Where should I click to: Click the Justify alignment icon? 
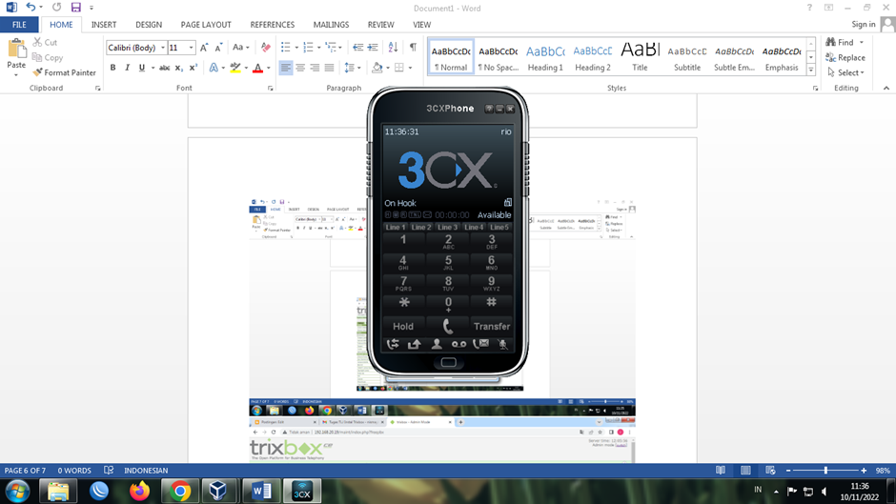329,68
